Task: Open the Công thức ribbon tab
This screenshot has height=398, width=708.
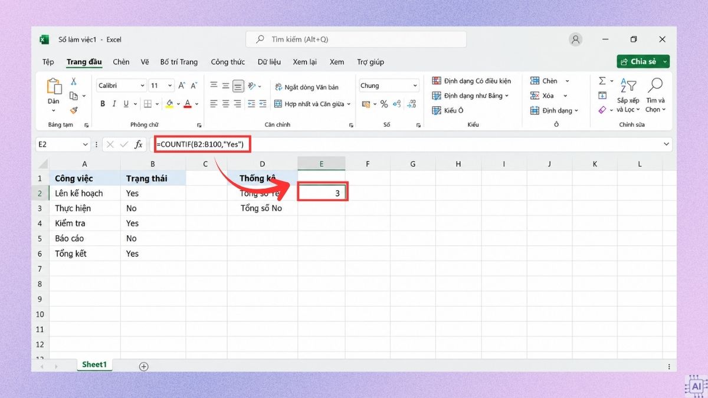Action: [228, 62]
